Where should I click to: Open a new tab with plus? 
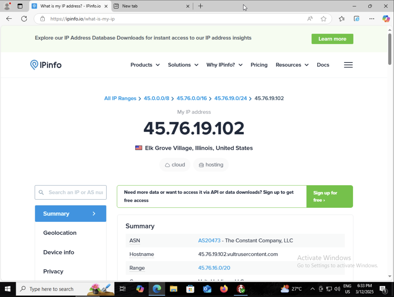200,6
